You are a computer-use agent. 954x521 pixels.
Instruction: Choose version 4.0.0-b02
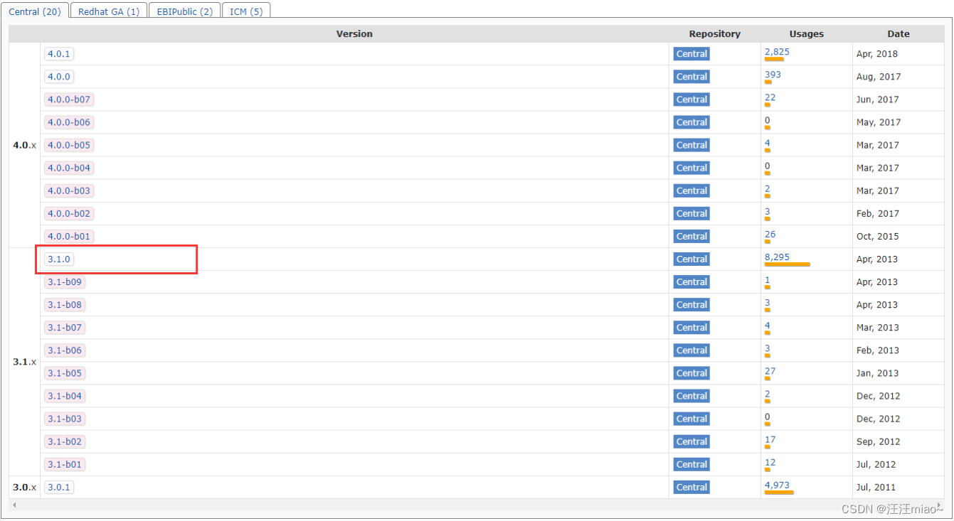click(69, 213)
